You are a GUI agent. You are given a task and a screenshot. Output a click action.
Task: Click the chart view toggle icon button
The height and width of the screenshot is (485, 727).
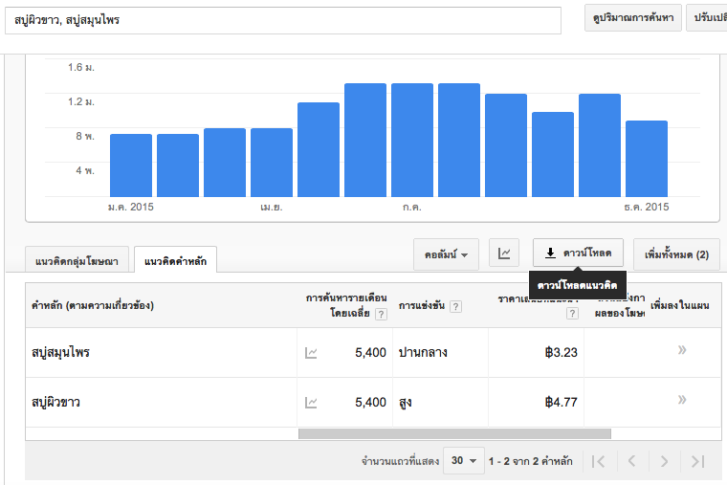click(504, 254)
